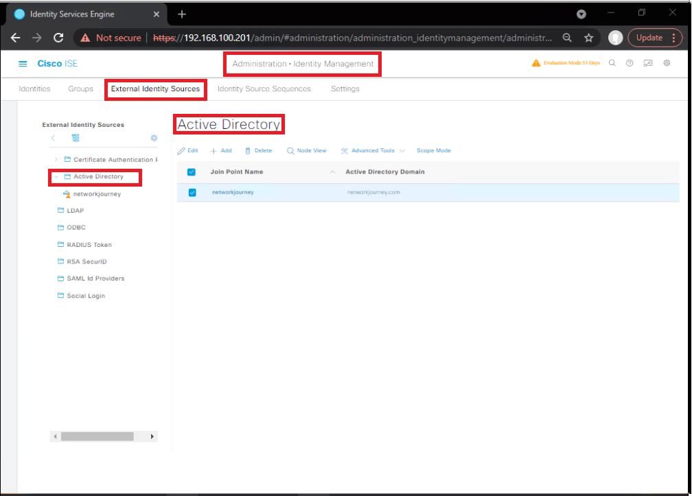Click the sidebar back arrow icon
The height and width of the screenshot is (496, 692).
tap(54, 138)
